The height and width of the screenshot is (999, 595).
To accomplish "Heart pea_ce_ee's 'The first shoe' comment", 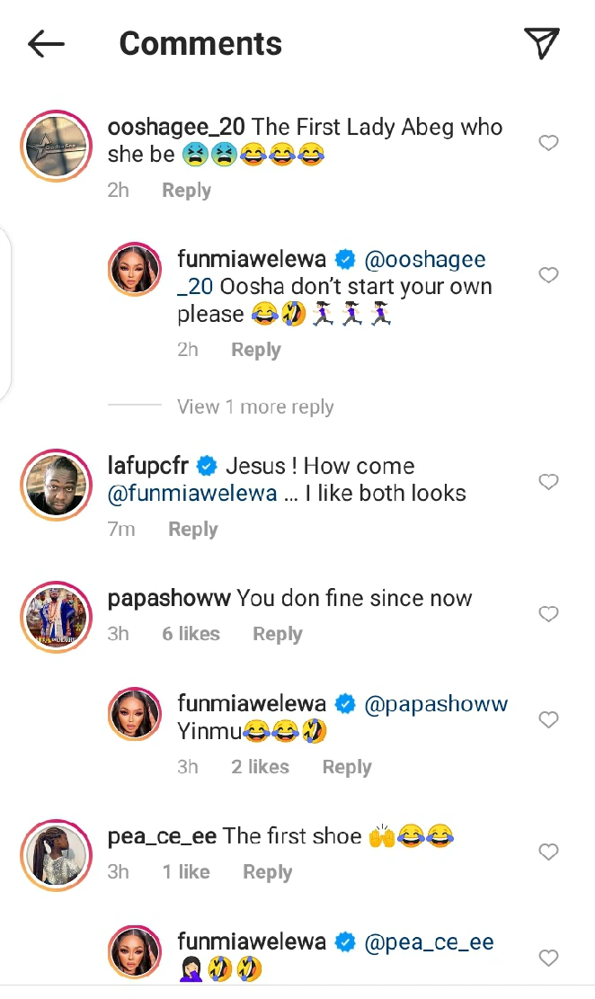I will tap(548, 852).
